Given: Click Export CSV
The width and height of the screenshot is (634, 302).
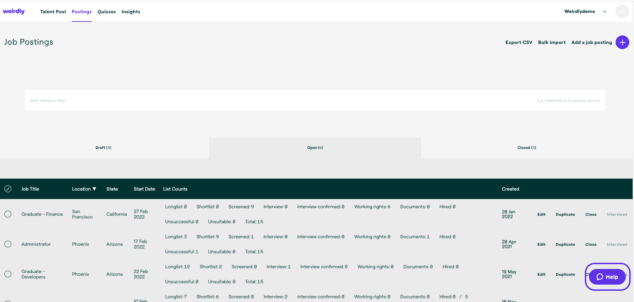Looking at the screenshot, I should [519, 42].
